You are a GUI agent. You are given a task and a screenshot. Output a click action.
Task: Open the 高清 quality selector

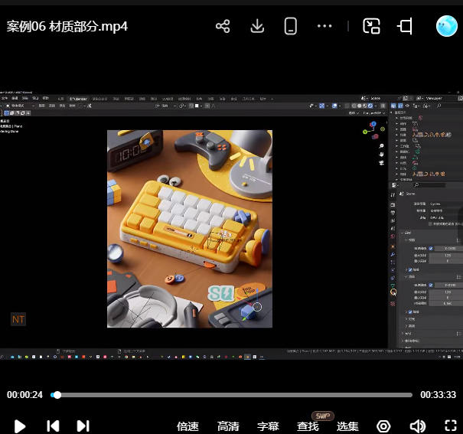point(228,426)
